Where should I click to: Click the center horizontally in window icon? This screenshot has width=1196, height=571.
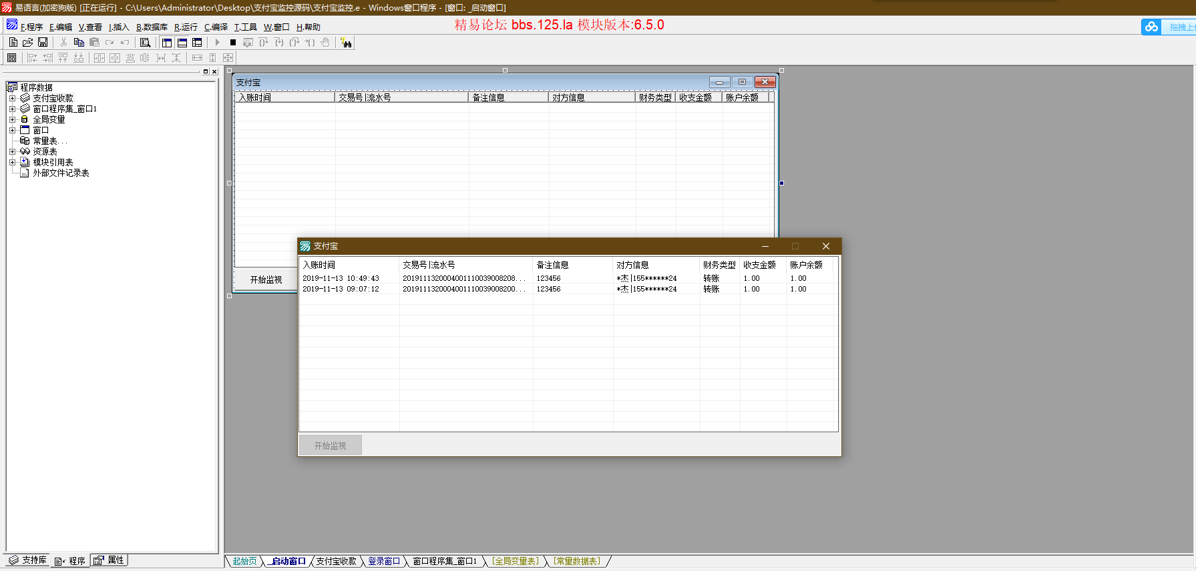pos(99,57)
